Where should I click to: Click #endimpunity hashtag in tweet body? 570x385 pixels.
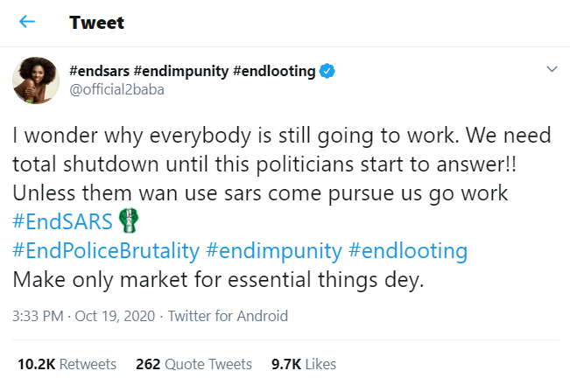click(x=272, y=251)
